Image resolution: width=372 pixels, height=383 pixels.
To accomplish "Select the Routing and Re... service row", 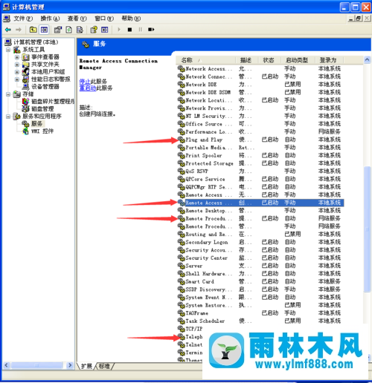I will 260,234.
